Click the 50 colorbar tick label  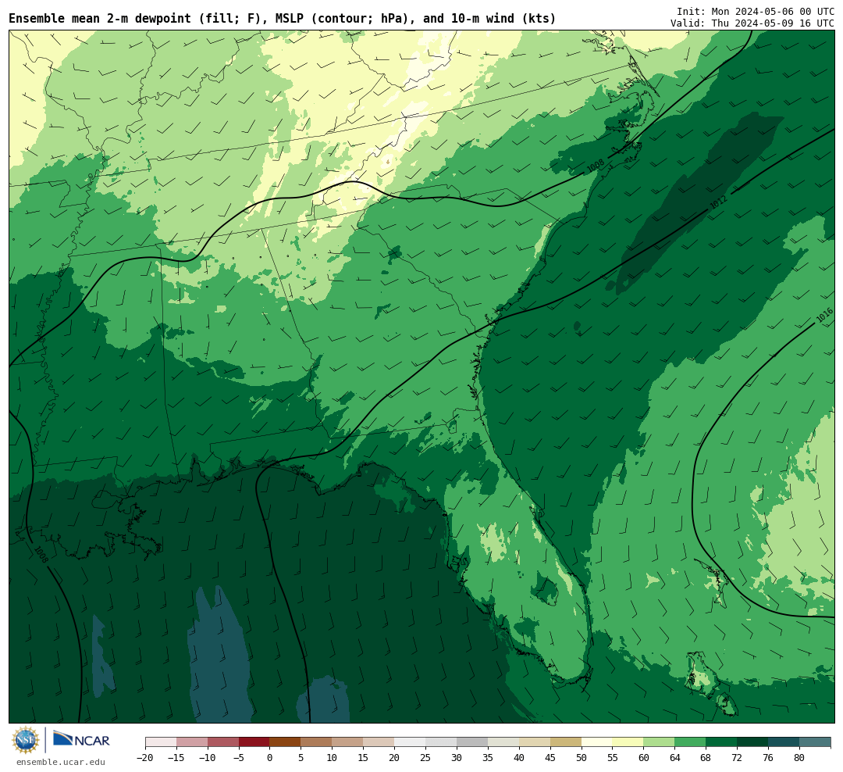(582, 758)
